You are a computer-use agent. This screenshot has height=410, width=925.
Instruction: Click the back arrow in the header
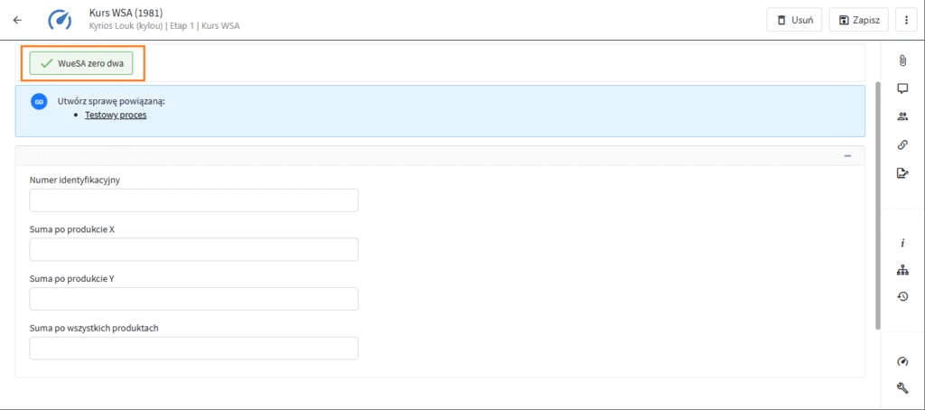17,20
